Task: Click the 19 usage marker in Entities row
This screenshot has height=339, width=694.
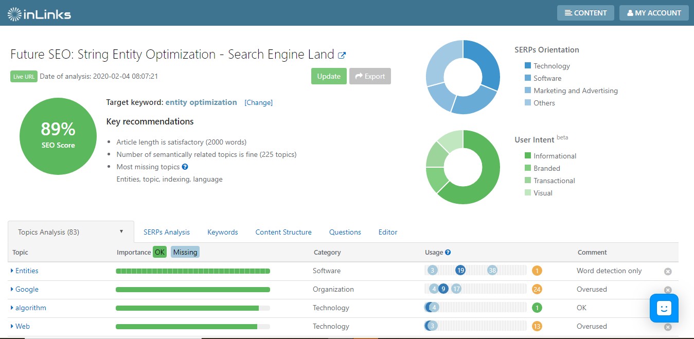Action: click(460, 270)
